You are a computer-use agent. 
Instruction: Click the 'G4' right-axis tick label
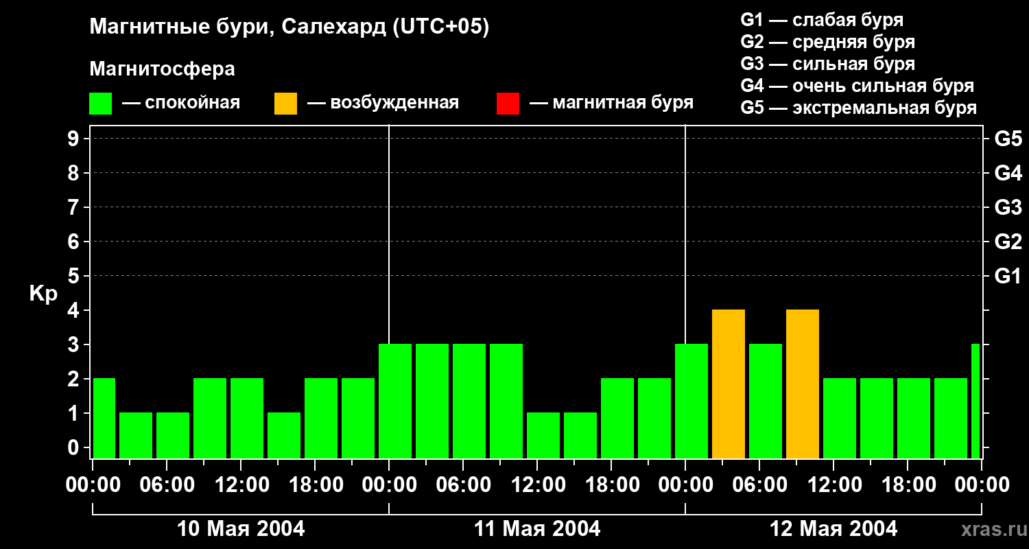(x=1008, y=173)
